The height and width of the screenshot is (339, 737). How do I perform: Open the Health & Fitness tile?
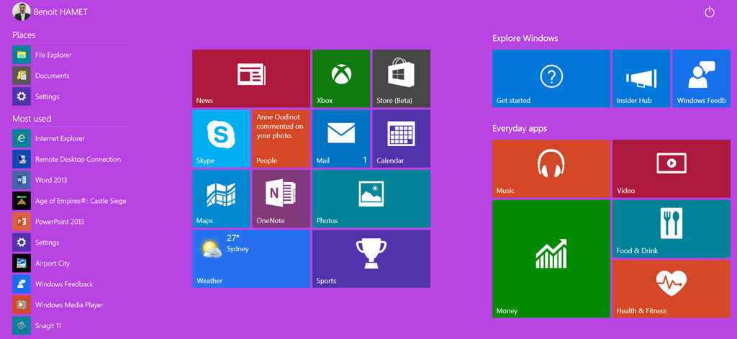[671, 289]
